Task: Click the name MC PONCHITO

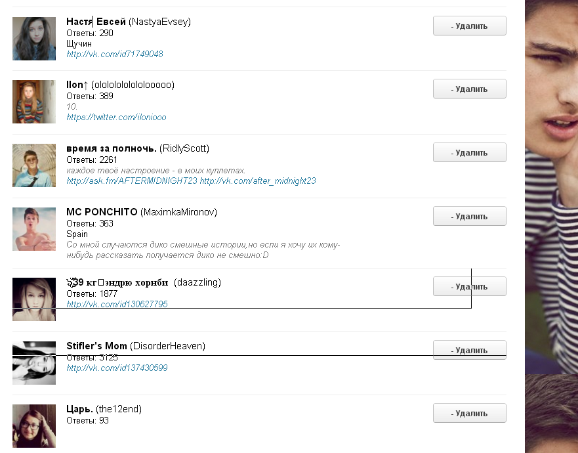Action: click(x=102, y=212)
